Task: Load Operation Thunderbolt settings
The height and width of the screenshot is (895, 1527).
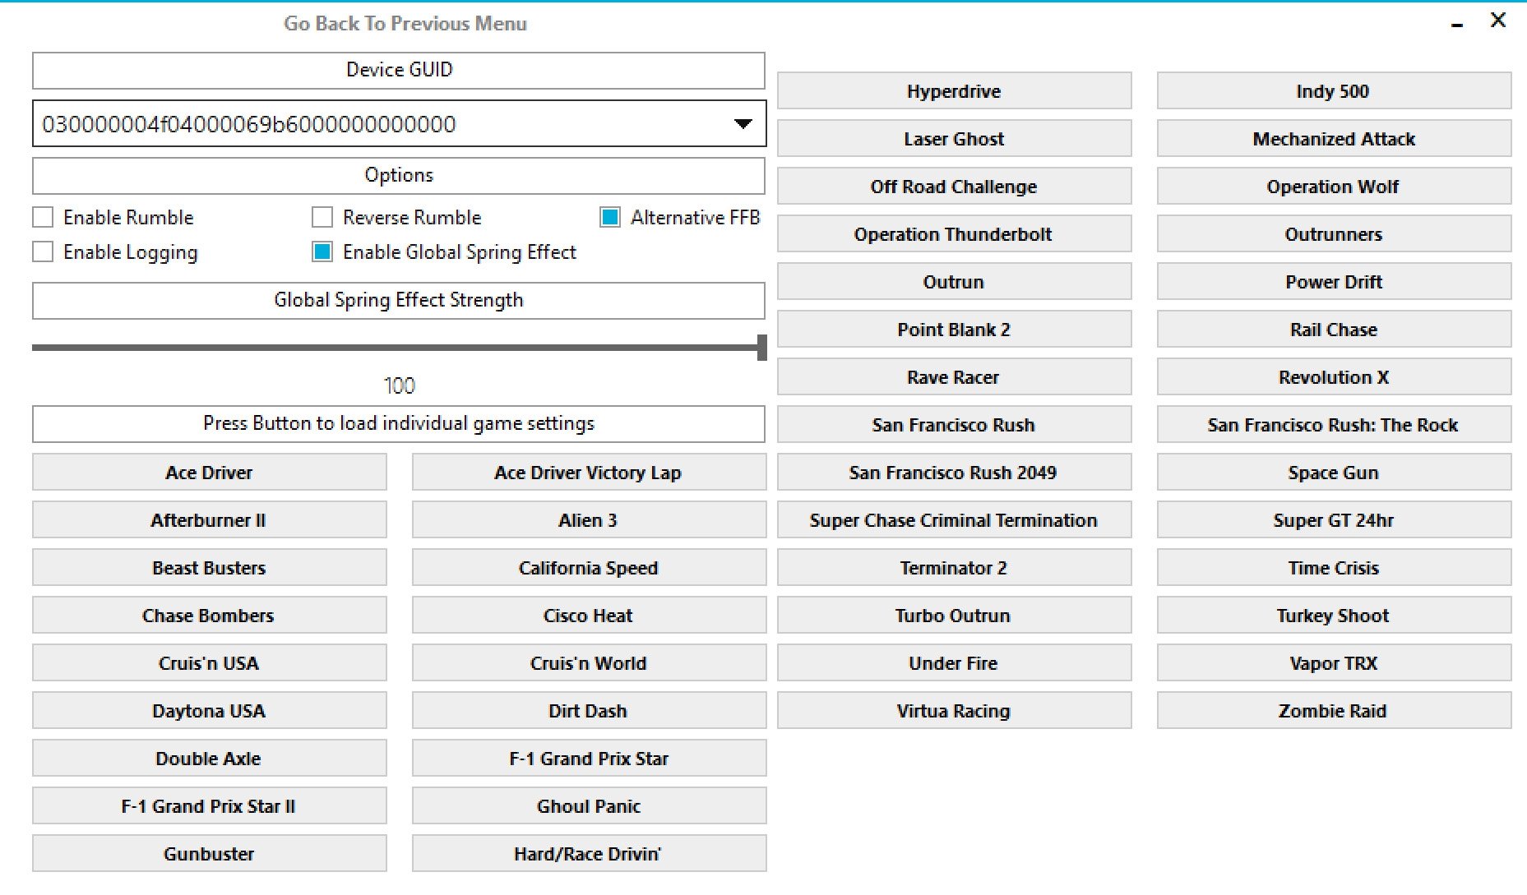Action: pyautogui.click(x=954, y=234)
